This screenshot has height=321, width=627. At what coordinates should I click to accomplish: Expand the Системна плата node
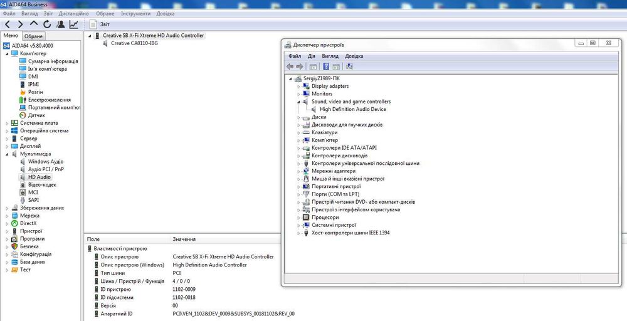(x=7, y=123)
